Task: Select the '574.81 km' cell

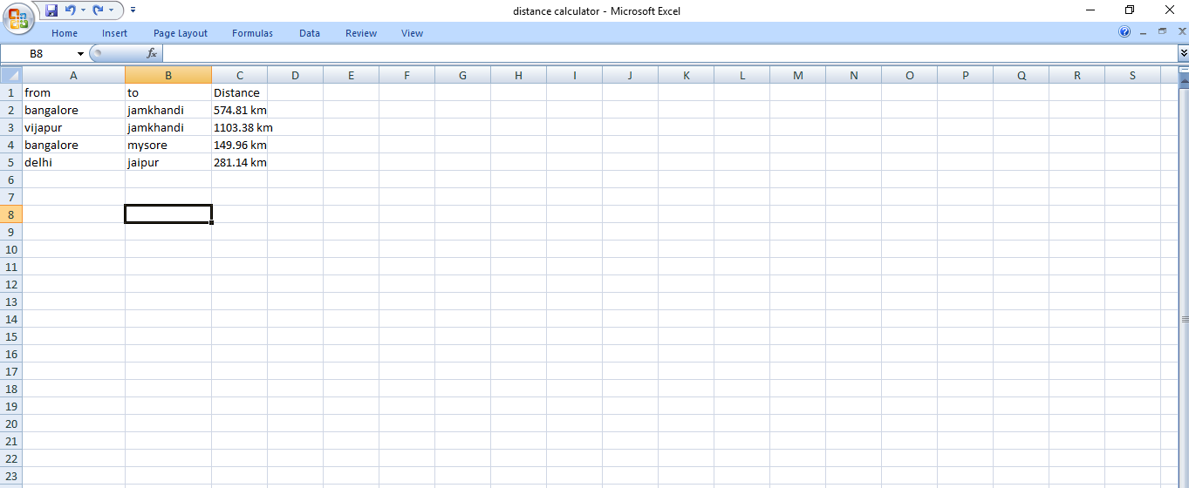Action: click(x=240, y=110)
